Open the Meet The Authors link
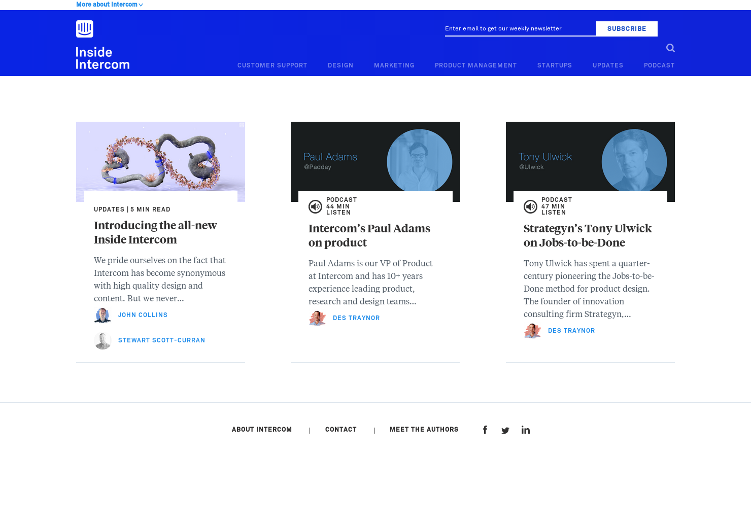751x526 pixels. click(424, 430)
